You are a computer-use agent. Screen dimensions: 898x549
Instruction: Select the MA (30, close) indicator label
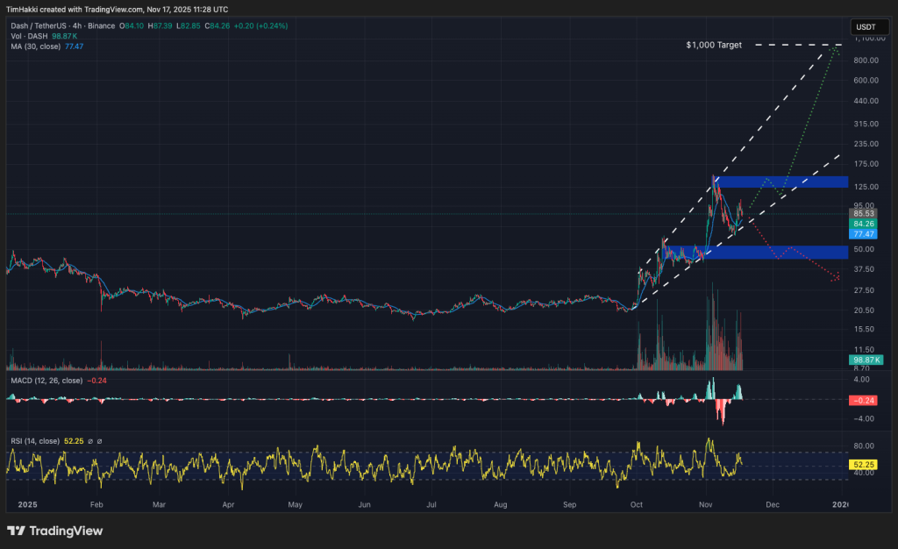[37, 48]
